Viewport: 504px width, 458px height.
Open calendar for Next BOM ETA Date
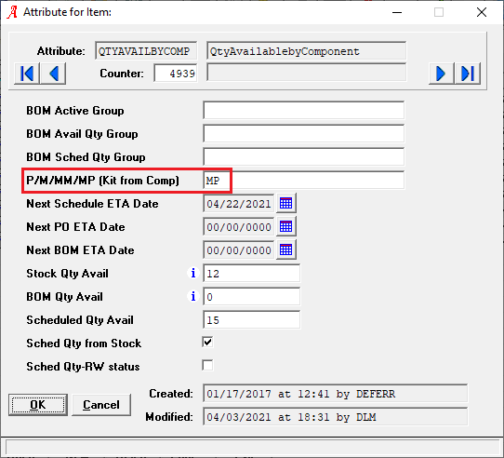[x=286, y=249]
